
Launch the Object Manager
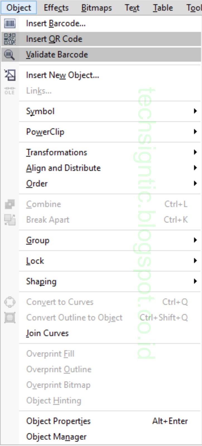[56, 437]
